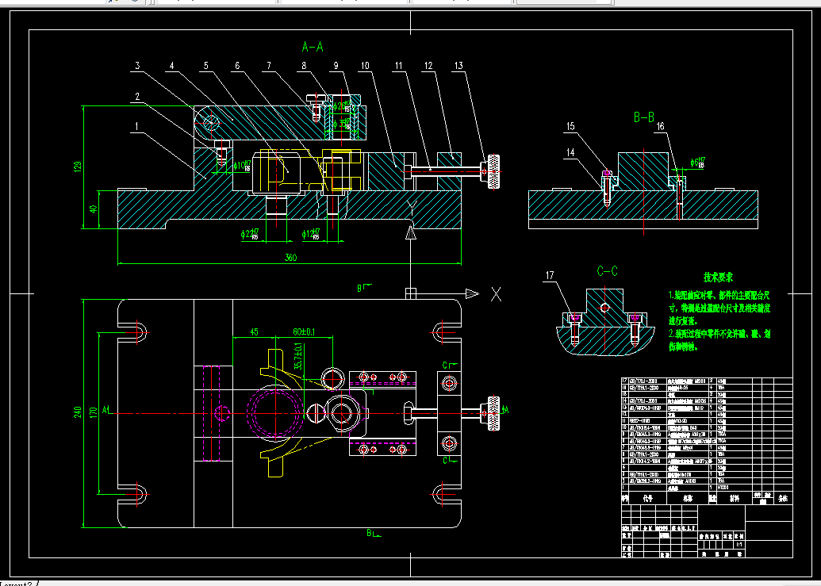Select part callout number 8 in section A-A
This screenshot has height=586, width=821.
click(303, 66)
